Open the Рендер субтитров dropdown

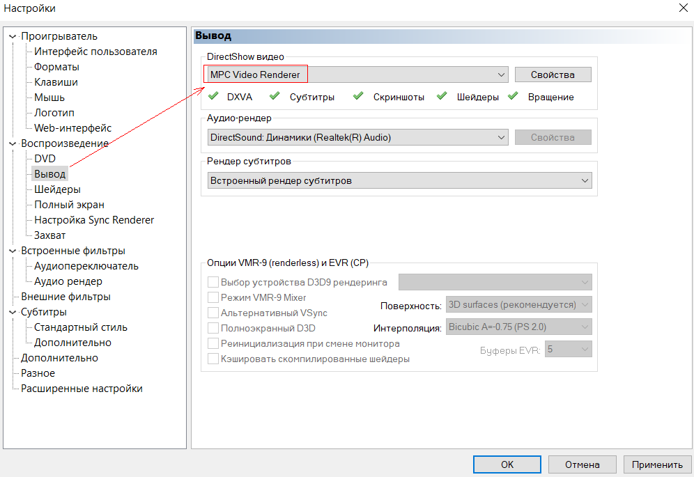click(x=400, y=180)
